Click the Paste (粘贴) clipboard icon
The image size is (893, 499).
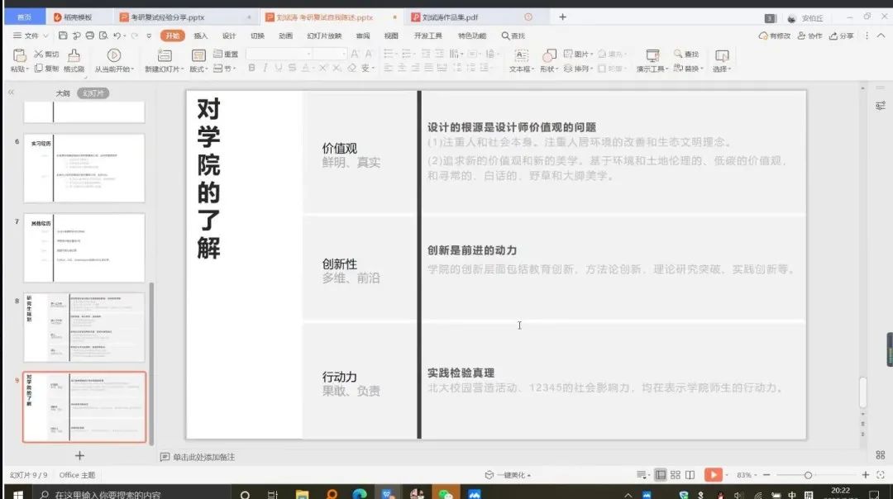18,55
